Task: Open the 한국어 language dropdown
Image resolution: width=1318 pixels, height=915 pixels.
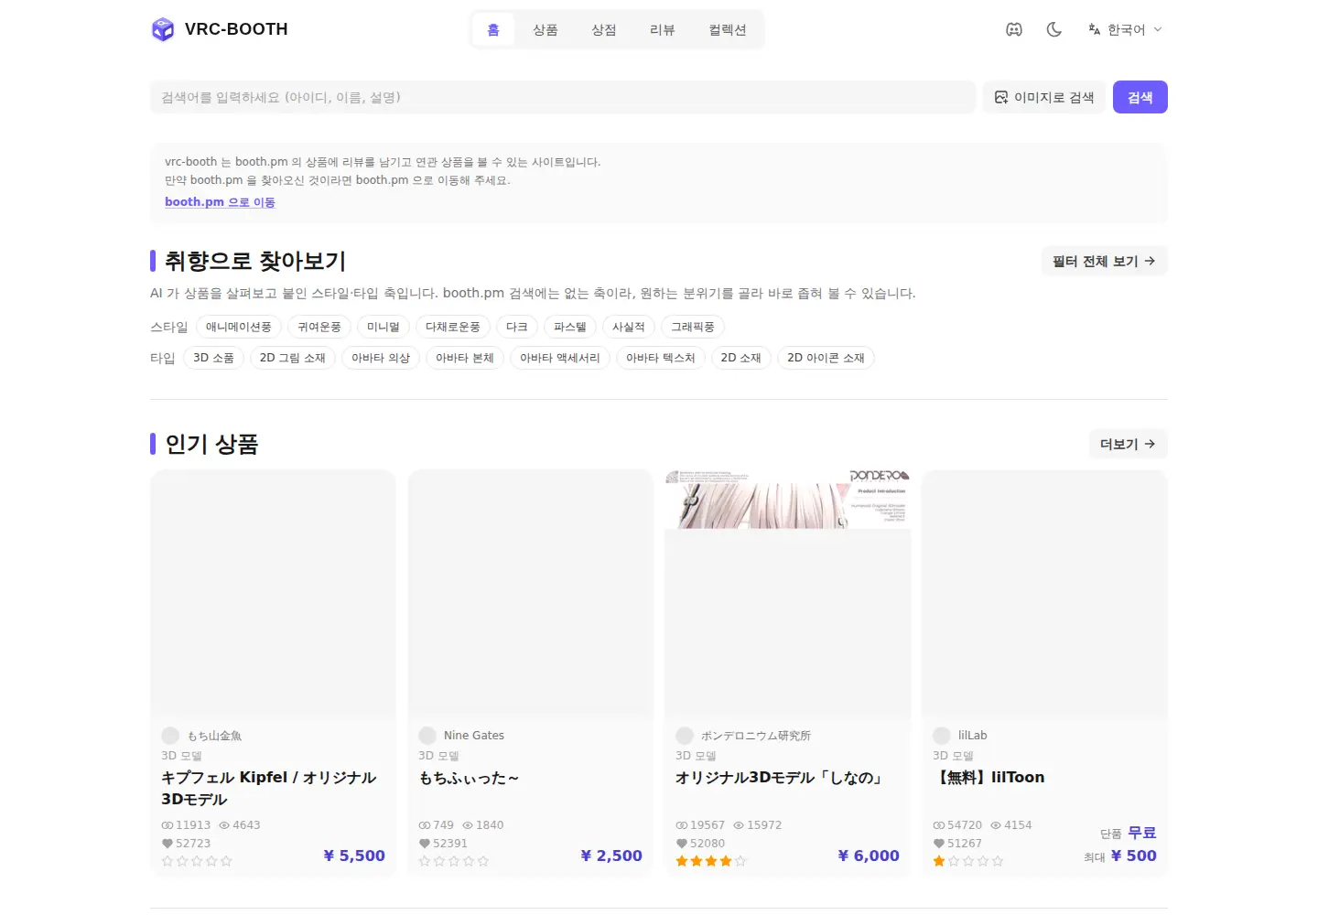Action: (x=1125, y=29)
